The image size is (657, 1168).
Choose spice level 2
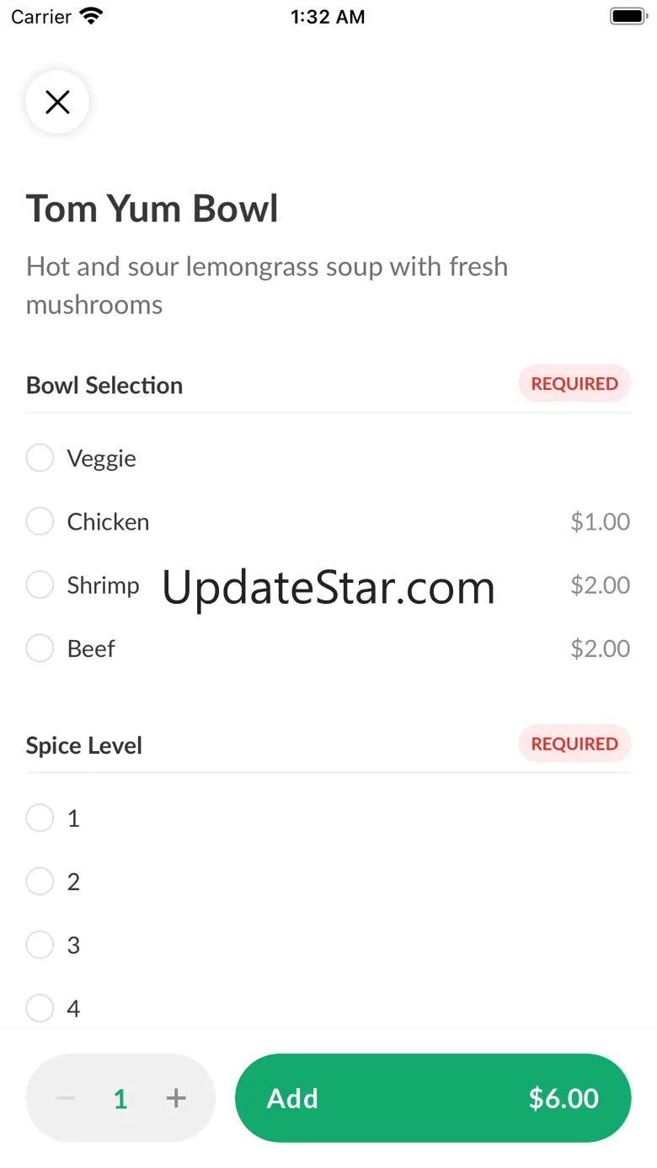tap(40, 882)
